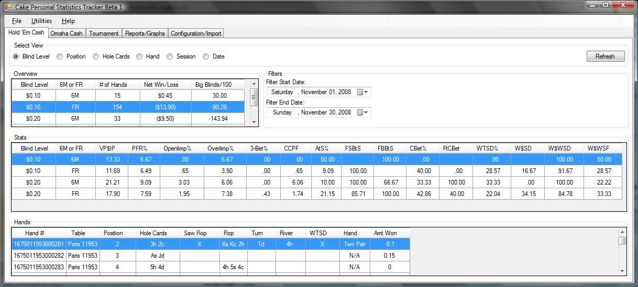Switch to Tournament tab

[x=104, y=33]
